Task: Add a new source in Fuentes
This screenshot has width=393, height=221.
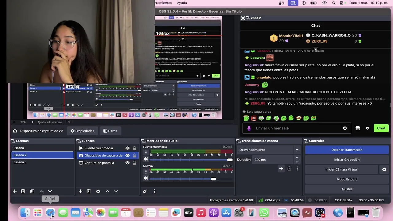Action: (x=80, y=191)
